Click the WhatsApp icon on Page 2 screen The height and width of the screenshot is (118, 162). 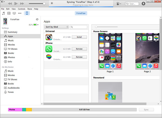pyautogui.click(x=144, y=38)
